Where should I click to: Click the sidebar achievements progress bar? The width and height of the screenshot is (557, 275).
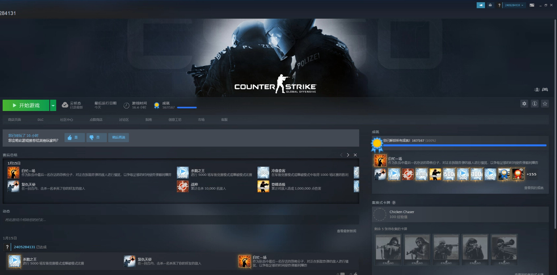point(465,145)
